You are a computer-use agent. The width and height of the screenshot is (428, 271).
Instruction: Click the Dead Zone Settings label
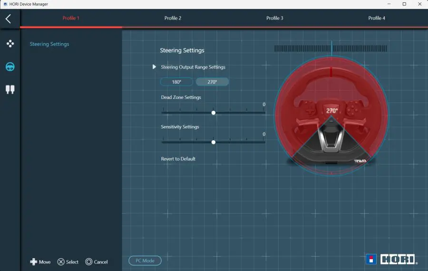pyautogui.click(x=181, y=97)
